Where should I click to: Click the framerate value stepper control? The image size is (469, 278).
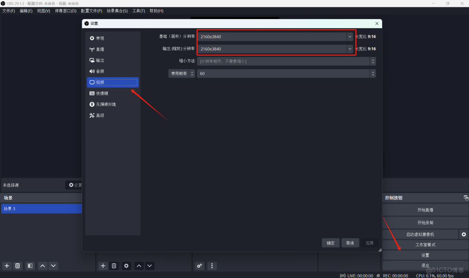tap(373, 73)
